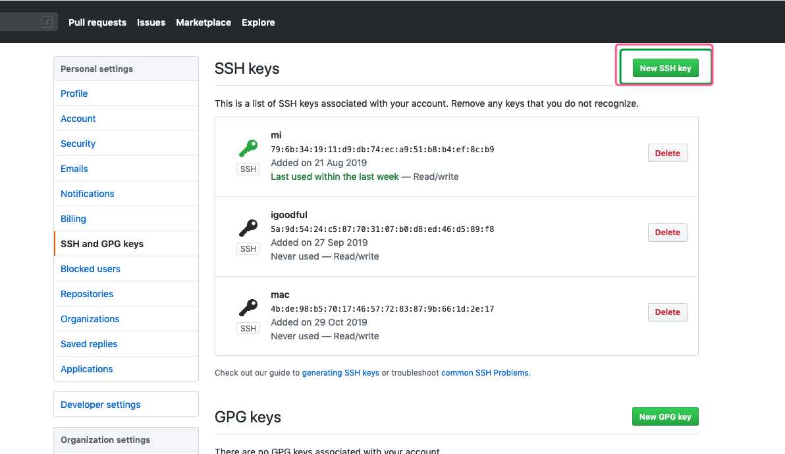Open Billing settings in sidebar
The width and height of the screenshot is (785, 454).
tap(126, 219)
